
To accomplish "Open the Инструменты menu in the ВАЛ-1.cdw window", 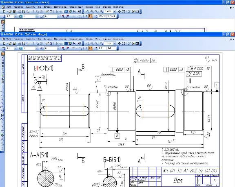I will pyautogui.click(x=60, y=39).
